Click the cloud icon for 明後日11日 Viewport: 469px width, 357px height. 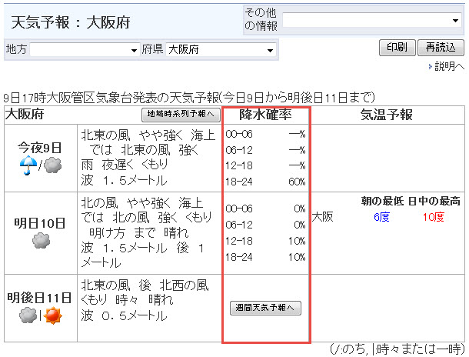coord(28,315)
